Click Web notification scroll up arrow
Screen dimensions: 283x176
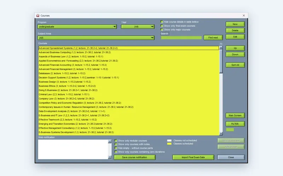tap(110, 142)
